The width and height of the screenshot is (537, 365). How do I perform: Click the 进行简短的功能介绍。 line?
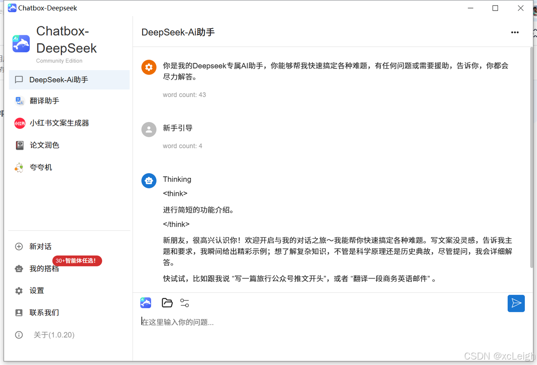(198, 210)
